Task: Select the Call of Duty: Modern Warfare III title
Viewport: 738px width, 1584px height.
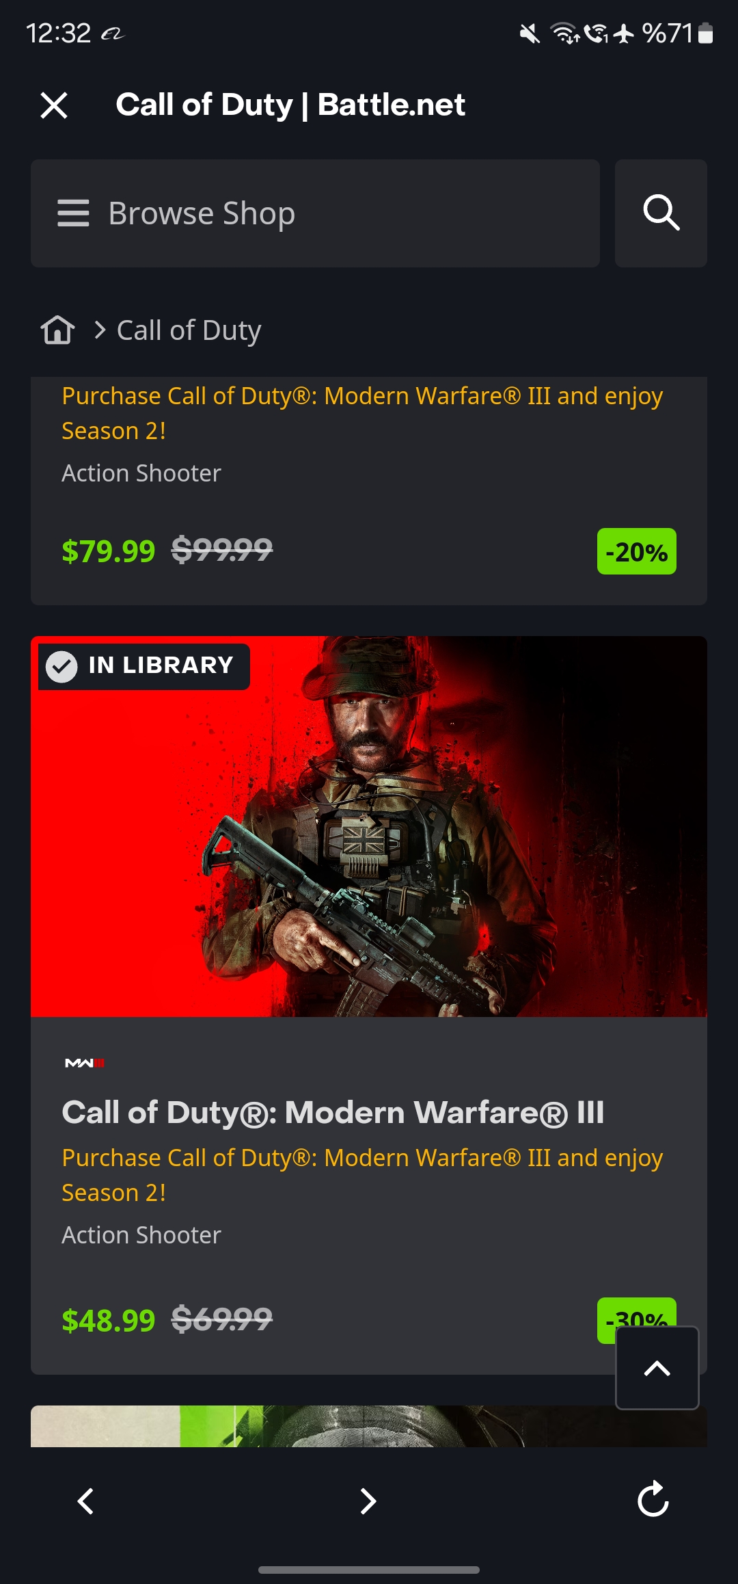Action: click(333, 1113)
